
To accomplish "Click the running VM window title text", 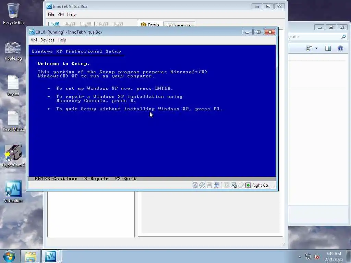I will 69,32.
